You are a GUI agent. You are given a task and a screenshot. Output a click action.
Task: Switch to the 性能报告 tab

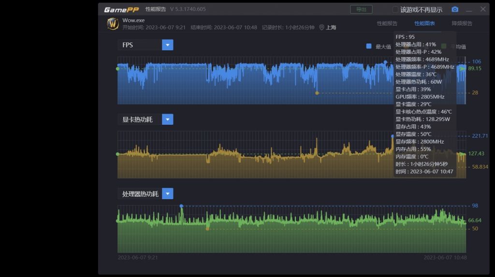click(x=387, y=23)
